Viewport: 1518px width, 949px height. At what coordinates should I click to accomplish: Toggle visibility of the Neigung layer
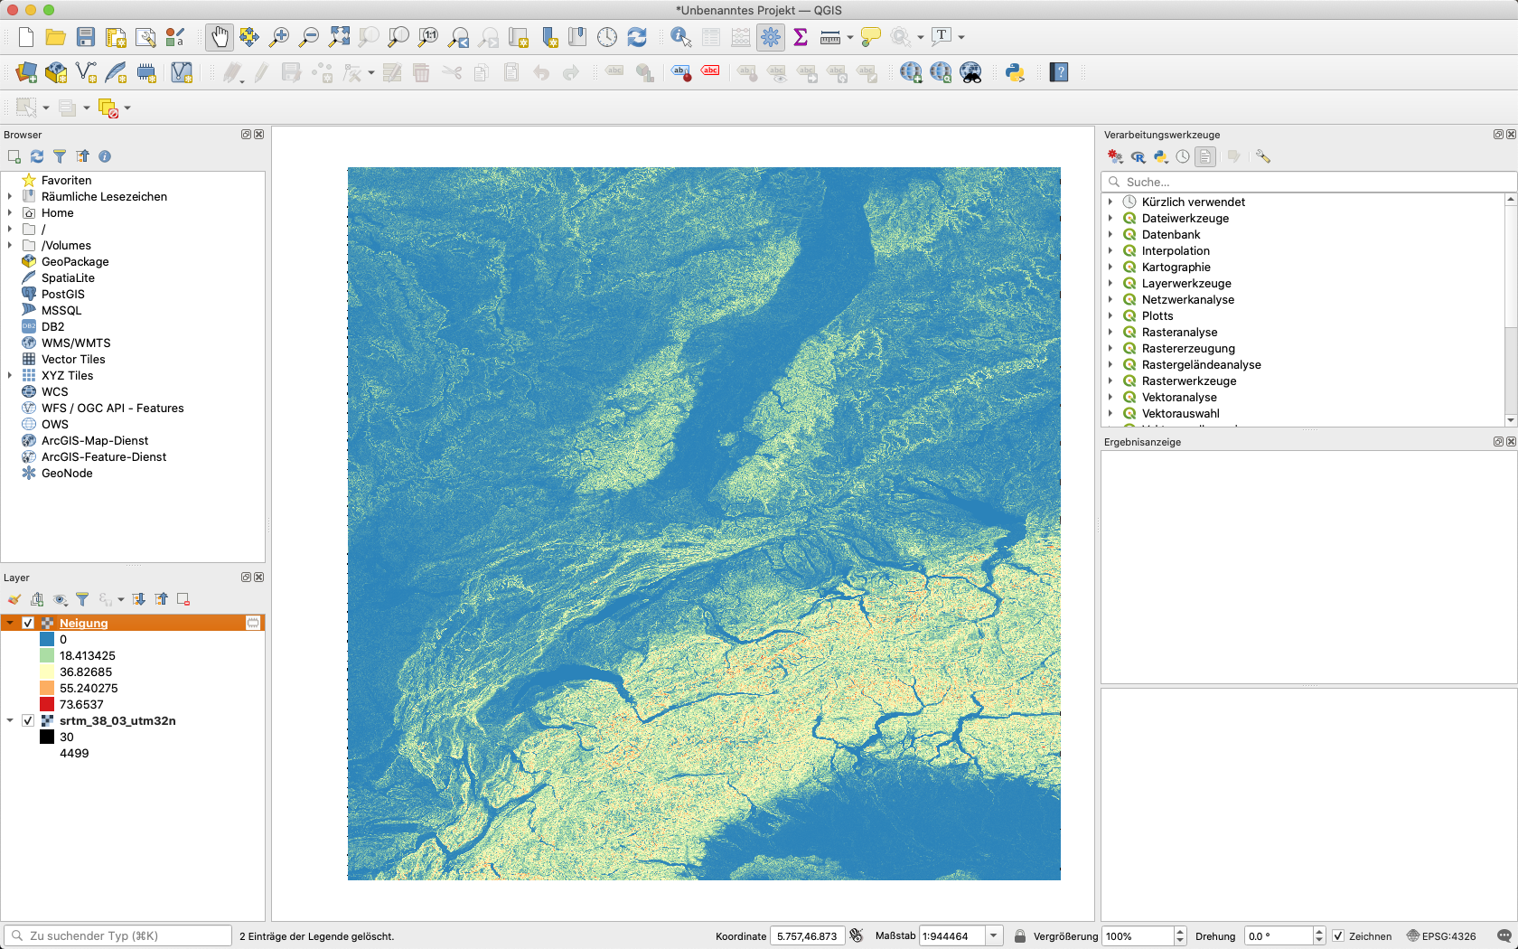(28, 623)
